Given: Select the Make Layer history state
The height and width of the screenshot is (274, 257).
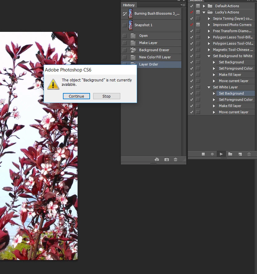Looking at the screenshot, I should [x=151, y=43].
